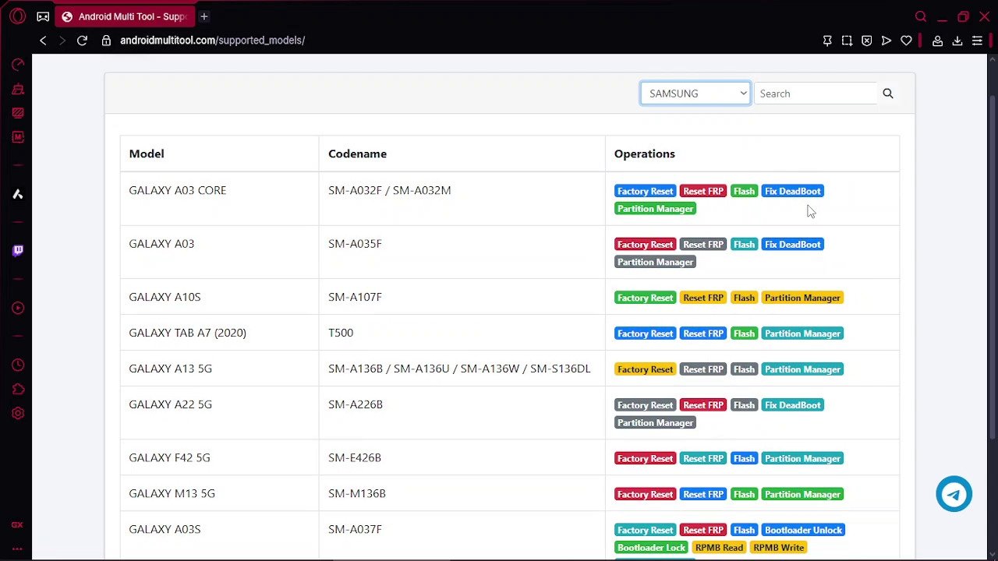Open tab search magnifier in title bar

point(921,16)
